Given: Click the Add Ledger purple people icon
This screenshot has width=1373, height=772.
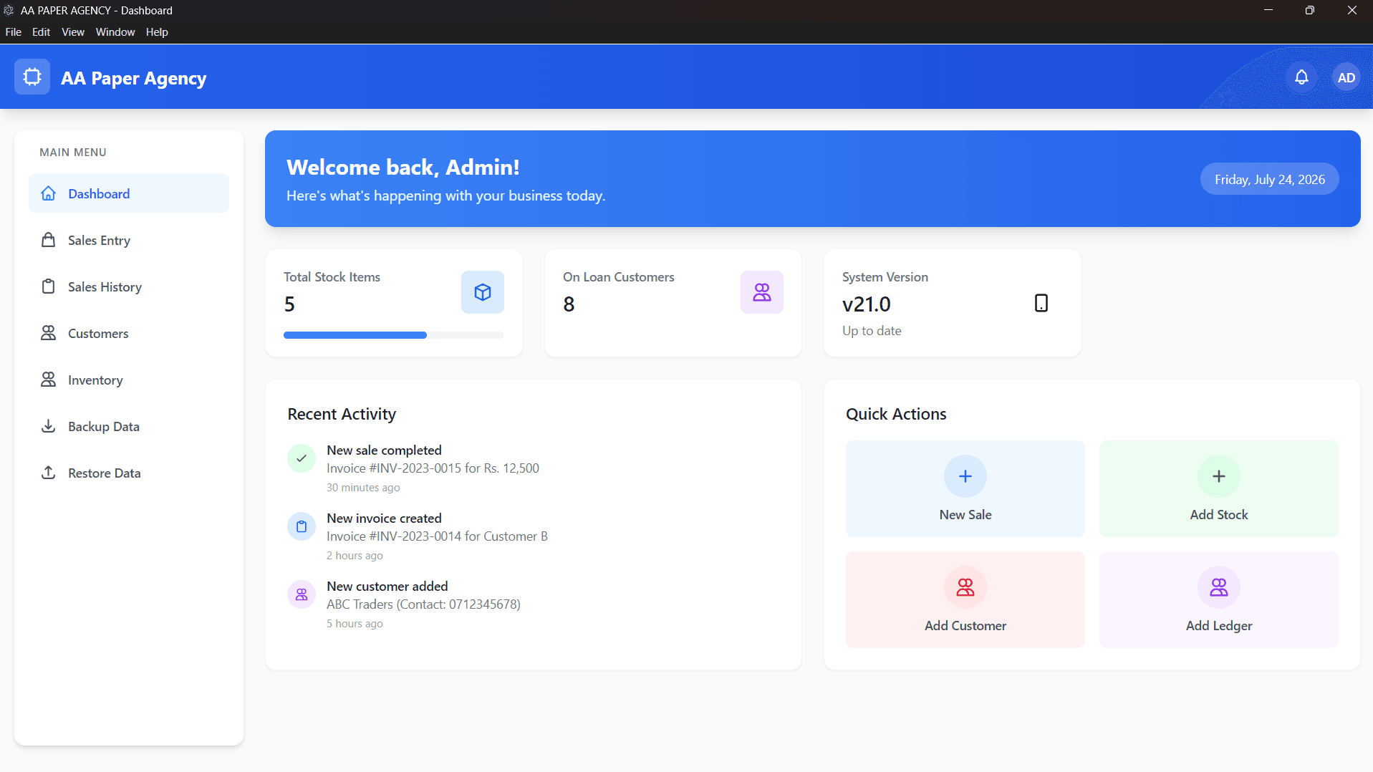Looking at the screenshot, I should click(x=1219, y=587).
